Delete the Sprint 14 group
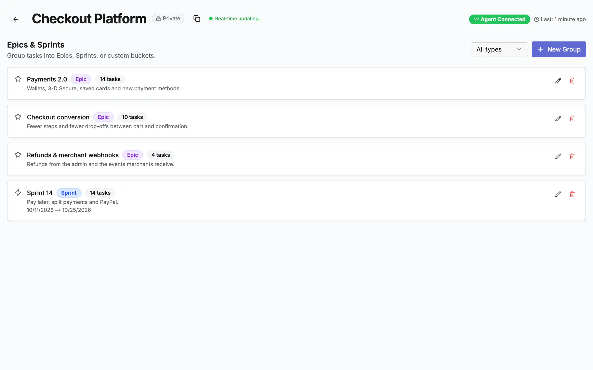593x370 pixels. pyautogui.click(x=572, y=194)
